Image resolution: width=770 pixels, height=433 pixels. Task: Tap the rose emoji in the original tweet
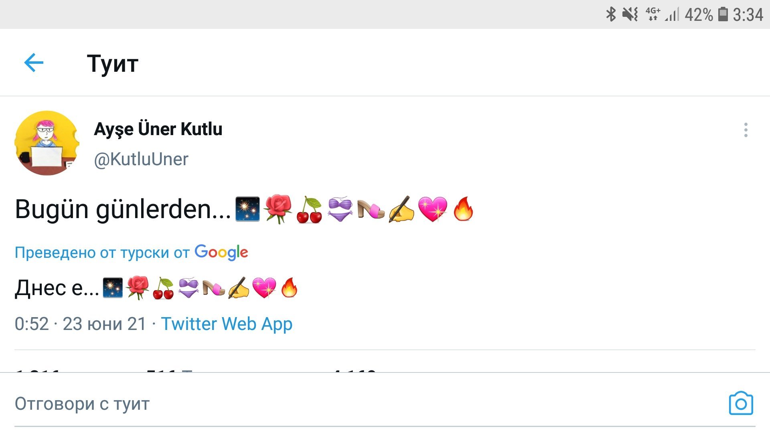tap(278, 209)
